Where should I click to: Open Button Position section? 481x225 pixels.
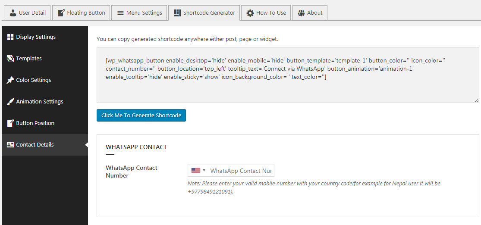[45, 123]
